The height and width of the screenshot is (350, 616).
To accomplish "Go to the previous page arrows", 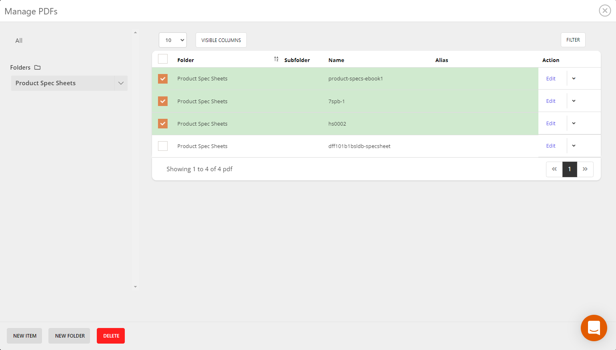I will click(554, 169).
